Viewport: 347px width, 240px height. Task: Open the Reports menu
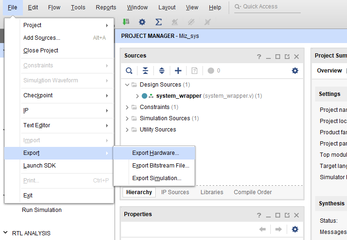(106, 7)
